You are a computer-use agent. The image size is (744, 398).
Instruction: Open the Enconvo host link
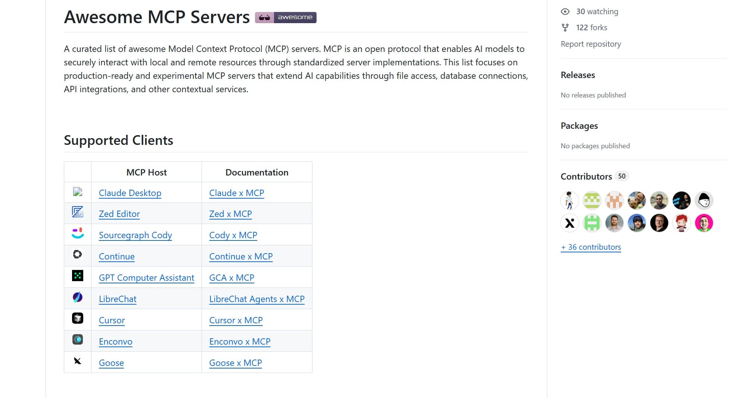[115, 342]
